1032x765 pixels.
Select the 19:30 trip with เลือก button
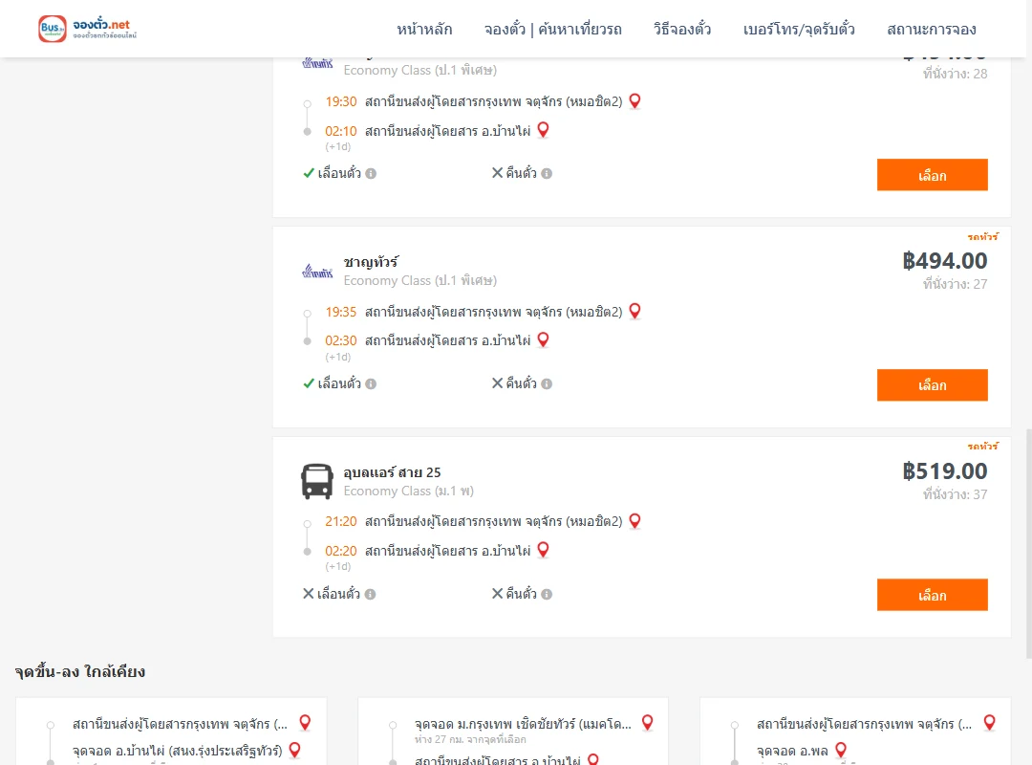point(932,175)
